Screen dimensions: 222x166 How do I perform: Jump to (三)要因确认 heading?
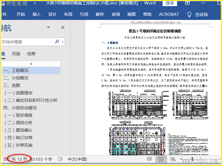(x=19, y=130)
